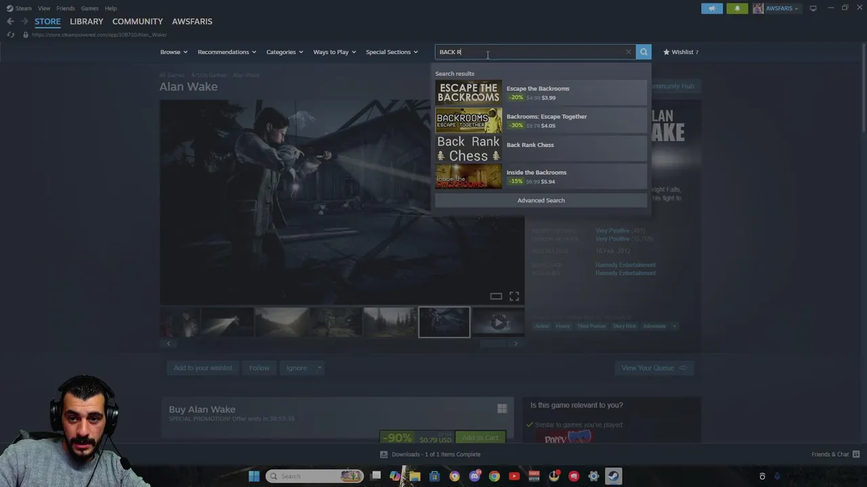
Task: Click the Ignore button
Action: point(297,368)
